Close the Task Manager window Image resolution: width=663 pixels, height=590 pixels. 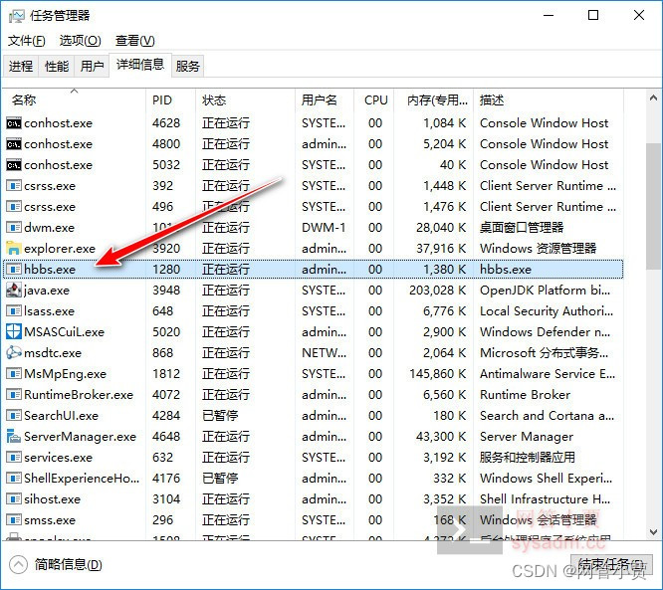click(639, 16)
